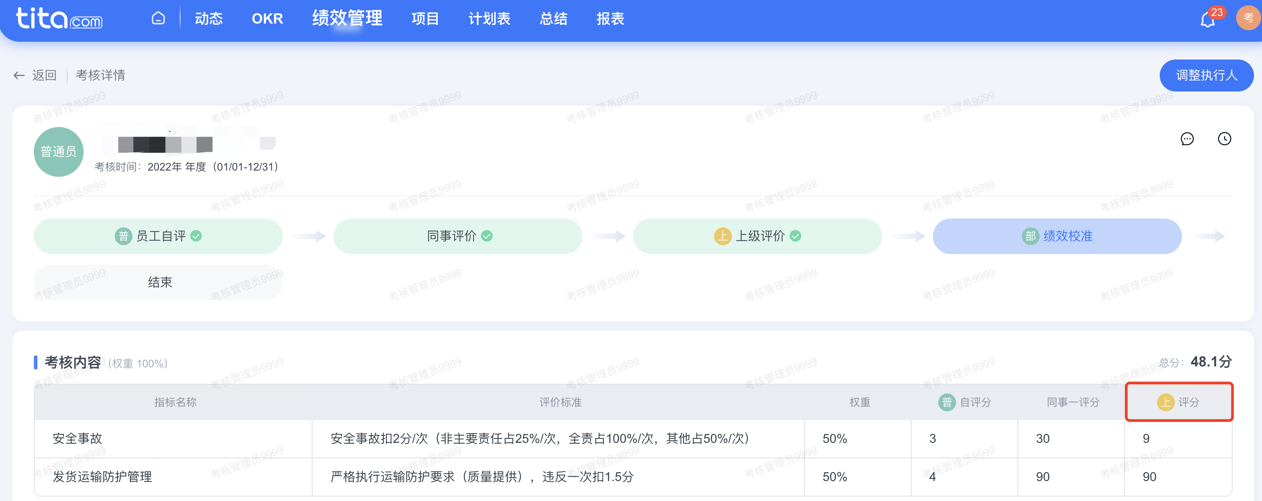The height and width of the screenshot is (501, 1262).
Task: Click the 普 badge in 员工自评 step
Action: coord(124,236)
